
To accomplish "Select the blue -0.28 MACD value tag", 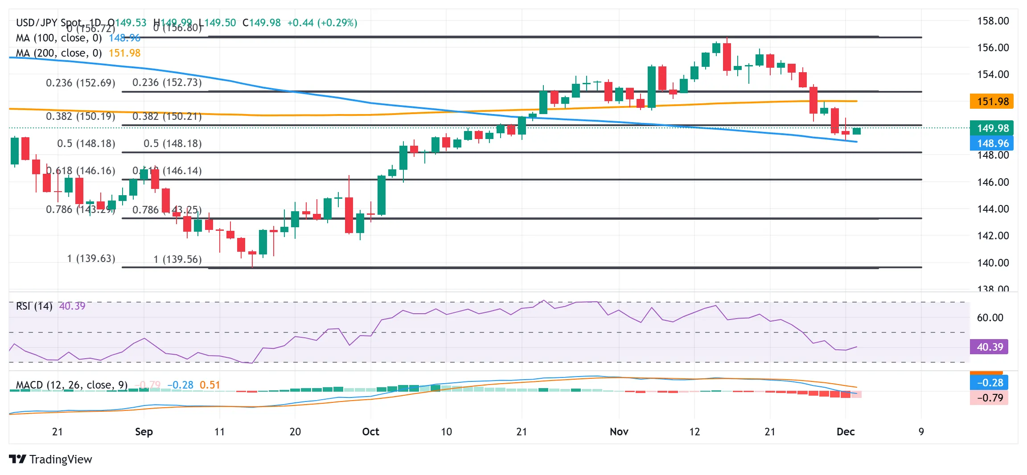I will (x=989, y=383).
